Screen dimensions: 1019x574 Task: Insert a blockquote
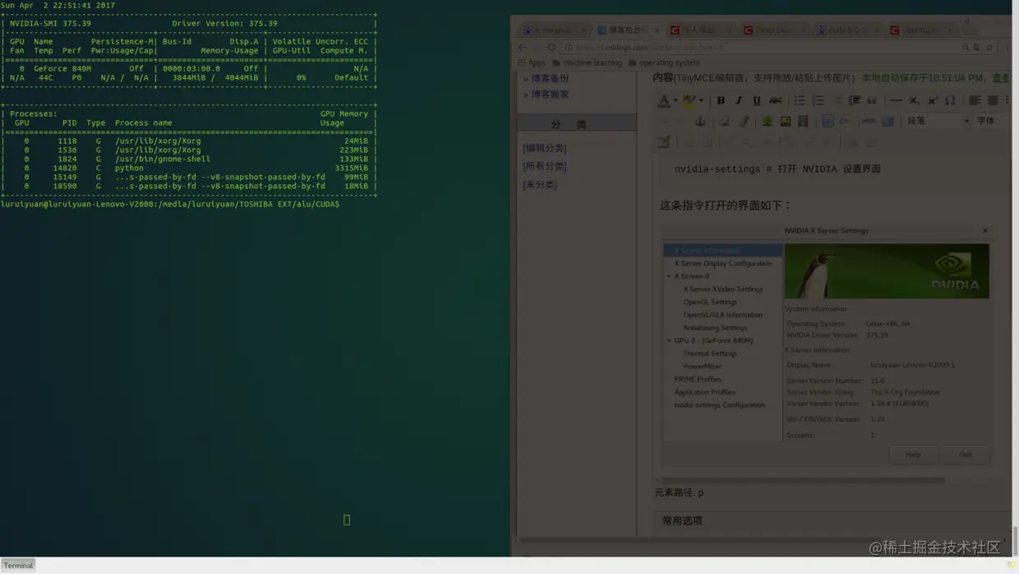[x=872, y=100]
